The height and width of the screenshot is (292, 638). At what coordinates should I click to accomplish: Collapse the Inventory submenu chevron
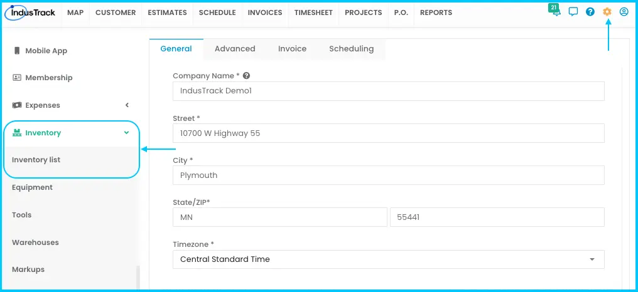click(x=127, y=132)
